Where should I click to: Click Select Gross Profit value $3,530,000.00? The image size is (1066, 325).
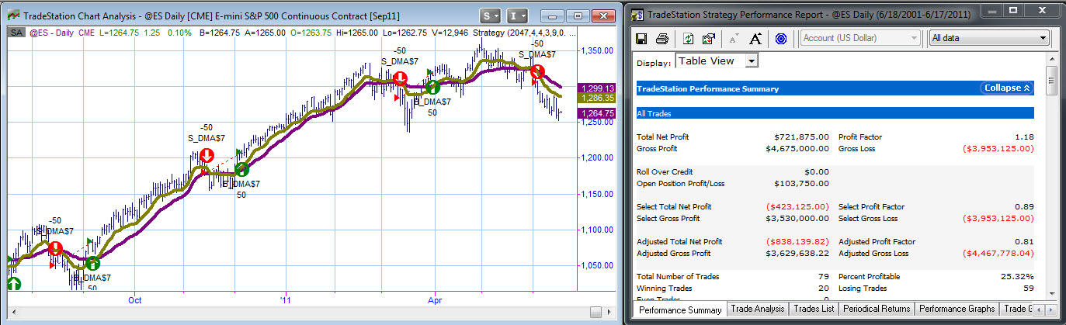[x=797, y=218]
